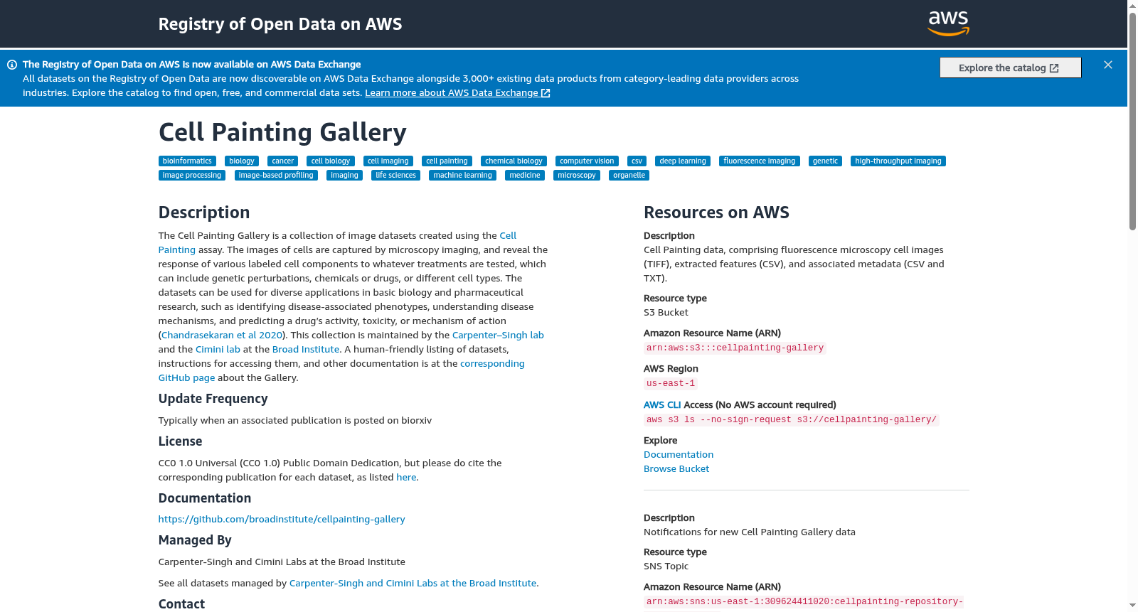The height and width of the screenshot is (612, 1138).
Task: Click the 'S3 Bucket' resource type value
Action: 666,313
